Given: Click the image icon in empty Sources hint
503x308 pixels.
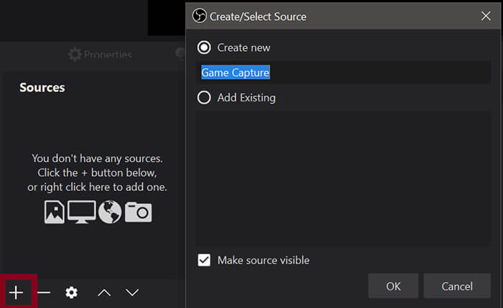Looking at the screenshot, I should (55, 212).
